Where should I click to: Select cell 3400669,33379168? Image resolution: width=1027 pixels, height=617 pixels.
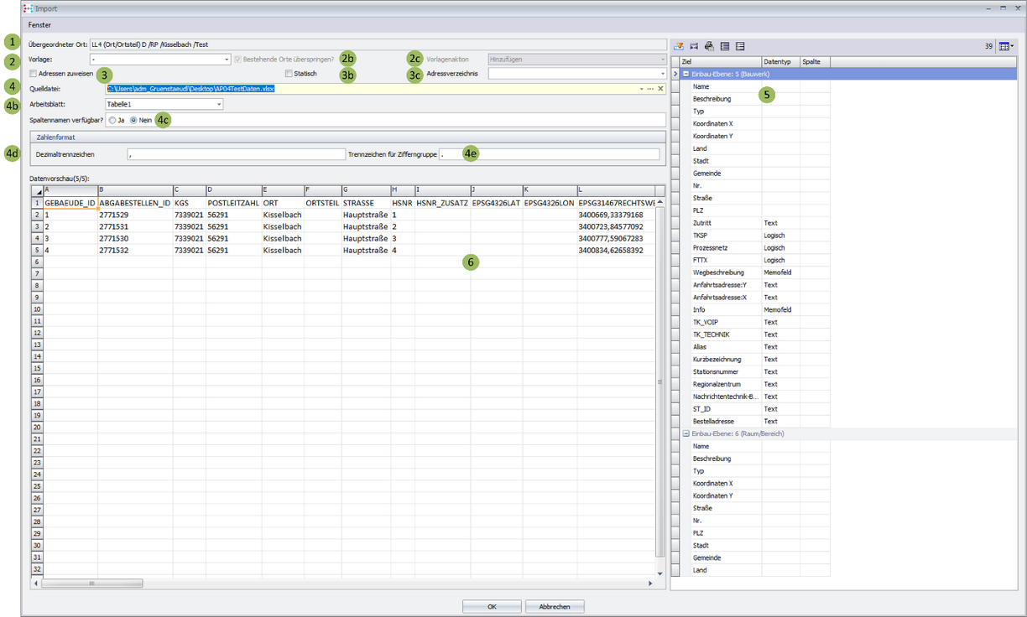(x=616, y=215)
